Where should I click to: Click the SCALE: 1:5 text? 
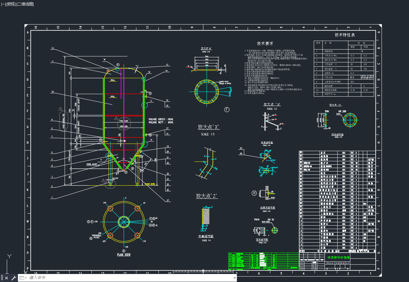(208, 134)
